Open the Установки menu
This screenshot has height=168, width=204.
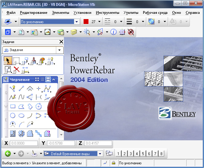[82, 13]
